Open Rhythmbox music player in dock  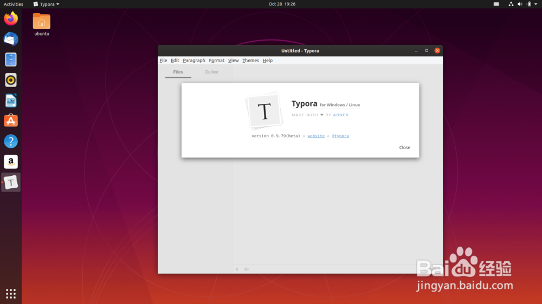11,80
